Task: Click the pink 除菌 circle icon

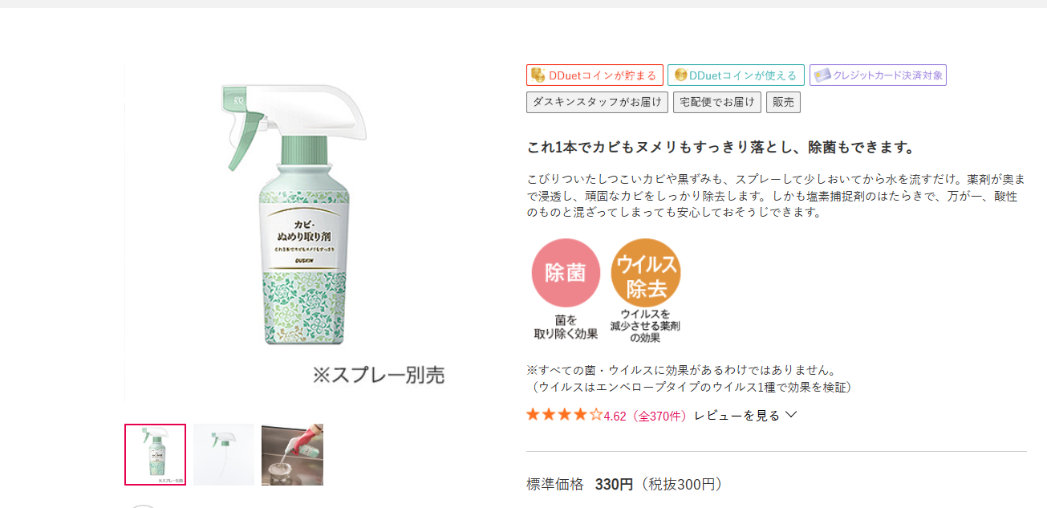Action: tap(566, 273)
